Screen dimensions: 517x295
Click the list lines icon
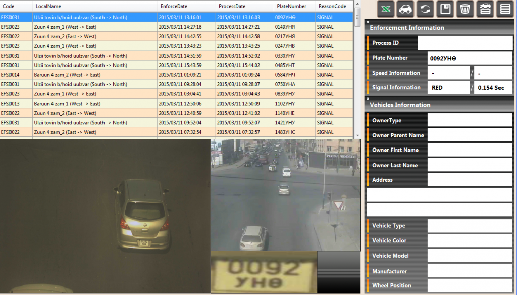click(x=504, y=9)
